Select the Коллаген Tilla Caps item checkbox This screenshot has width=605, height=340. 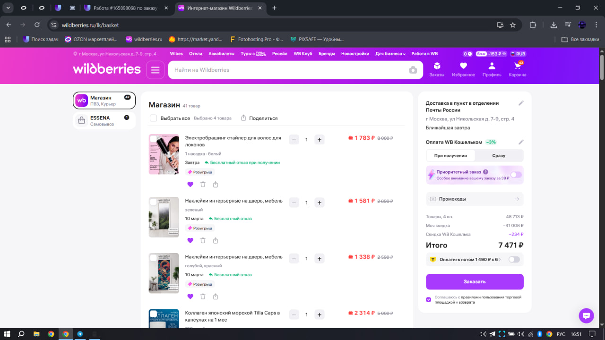coord(154,314)
